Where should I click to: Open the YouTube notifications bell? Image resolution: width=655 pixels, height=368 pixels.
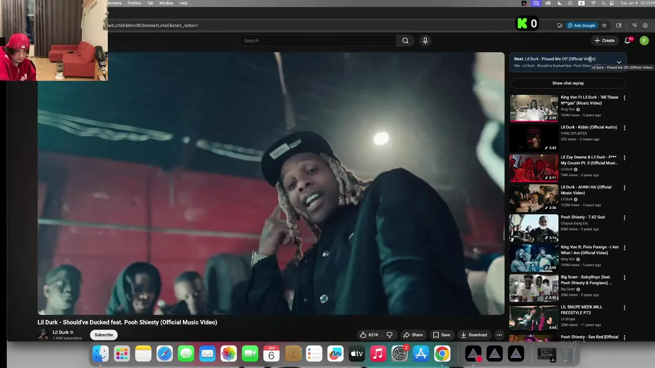627,40
